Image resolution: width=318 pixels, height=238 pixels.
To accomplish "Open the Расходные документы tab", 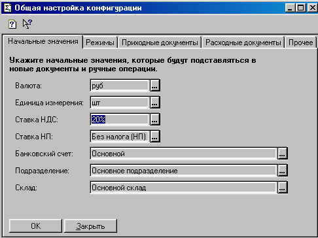I will click(x=243, y=42).
